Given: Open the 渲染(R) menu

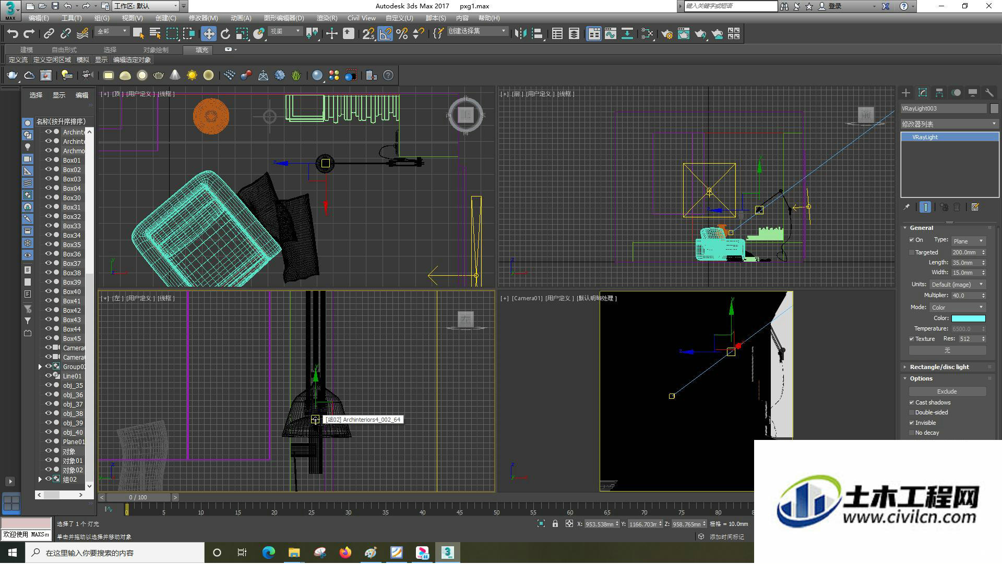Looking at the screenshot, I should coord(327,18).
